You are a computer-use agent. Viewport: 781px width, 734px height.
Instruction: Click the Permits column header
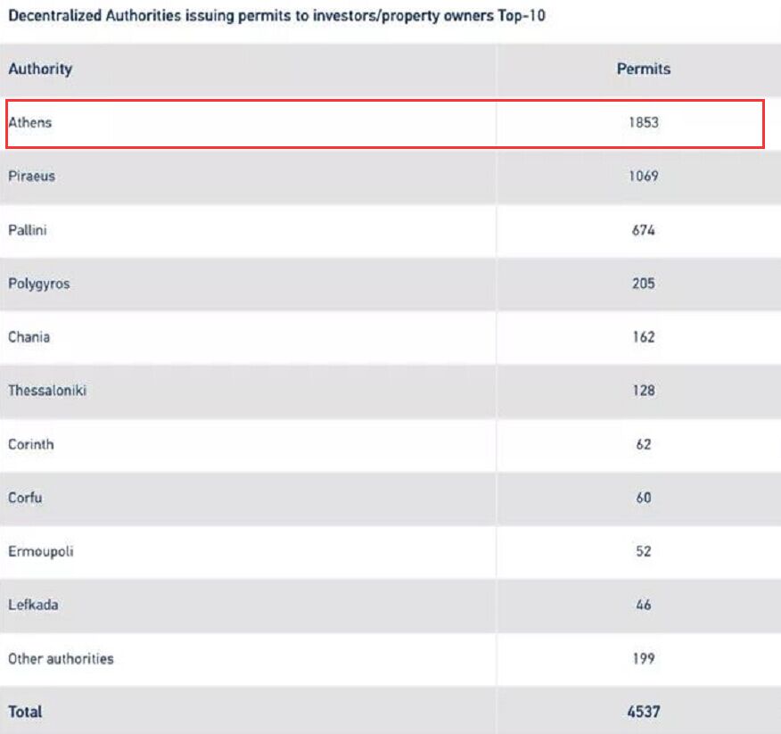(643, 69)
